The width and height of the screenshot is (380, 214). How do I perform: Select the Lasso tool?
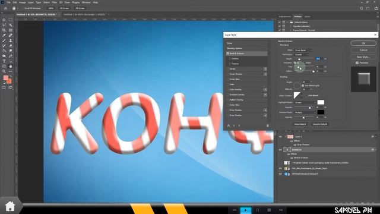4,25
